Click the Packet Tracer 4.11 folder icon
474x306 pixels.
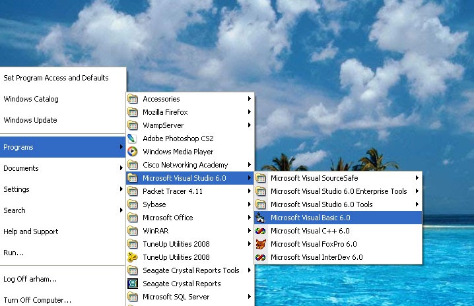[x=133, y=191]
